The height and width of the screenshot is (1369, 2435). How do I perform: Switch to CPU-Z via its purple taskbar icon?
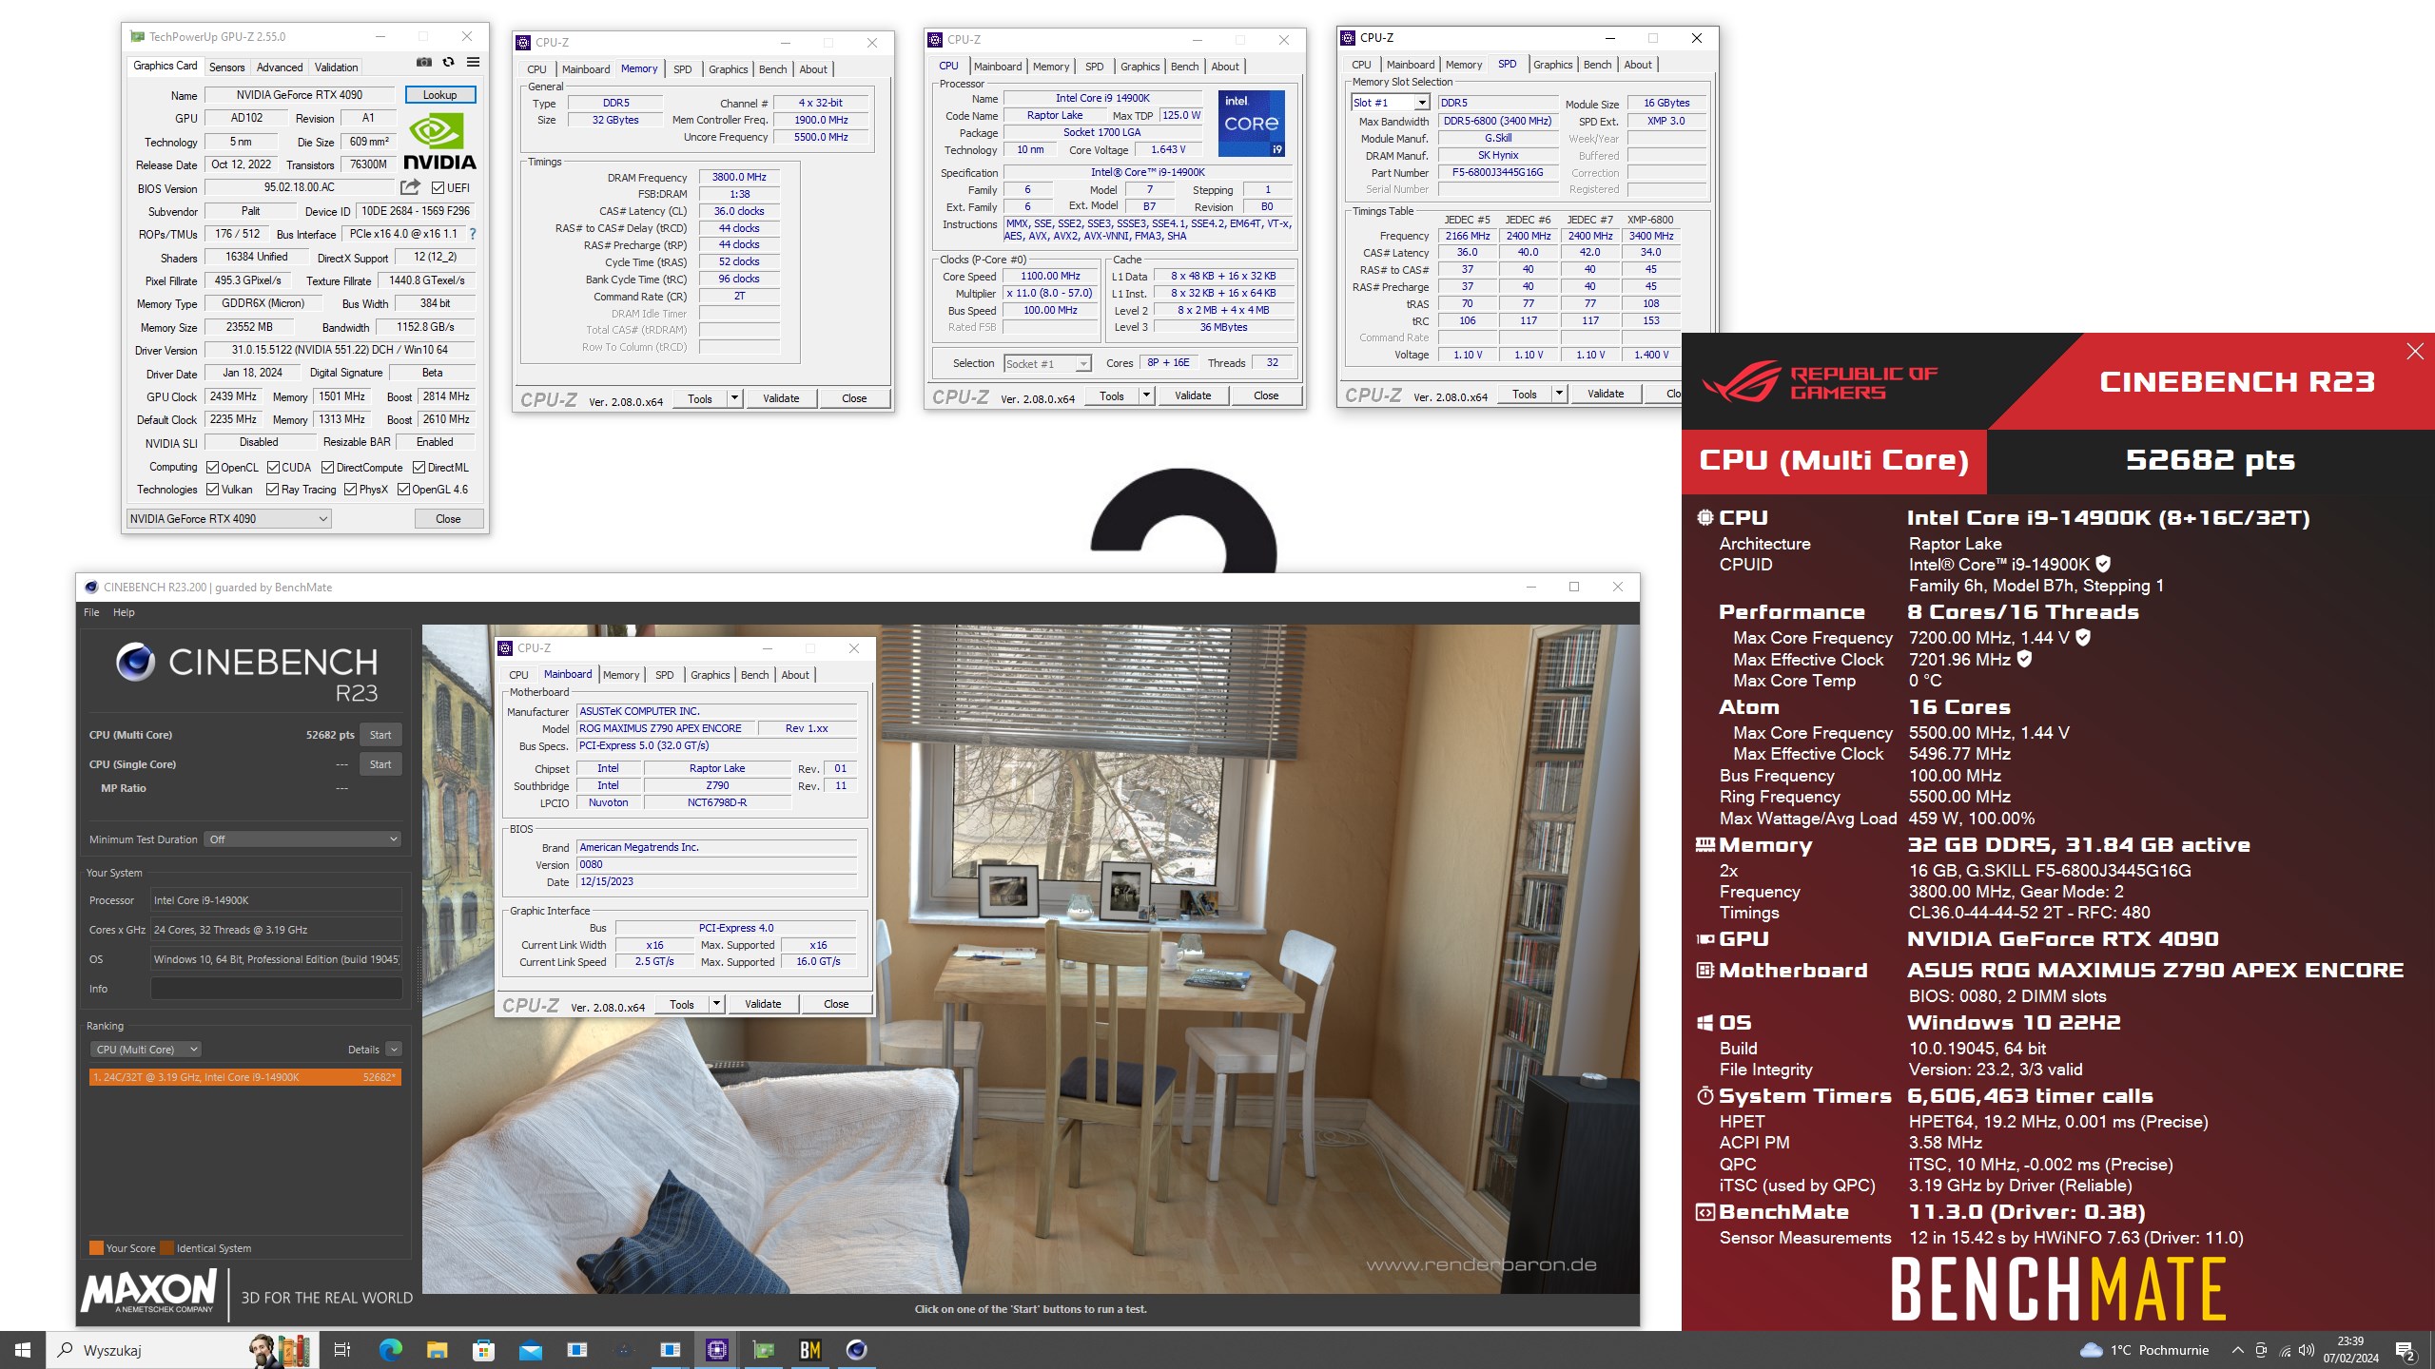pyautogui.click(x=717, y=1350)
